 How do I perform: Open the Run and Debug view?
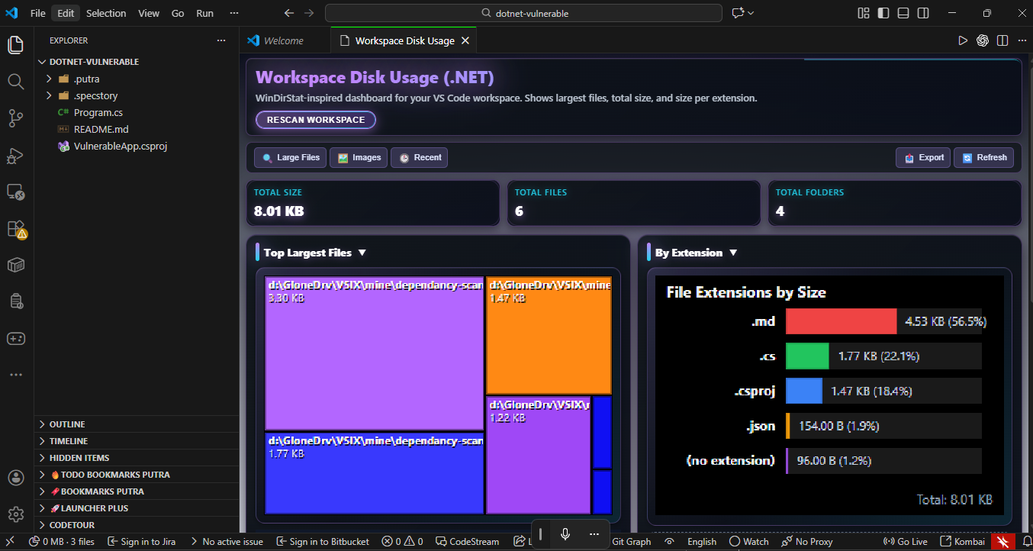[15, 155]
